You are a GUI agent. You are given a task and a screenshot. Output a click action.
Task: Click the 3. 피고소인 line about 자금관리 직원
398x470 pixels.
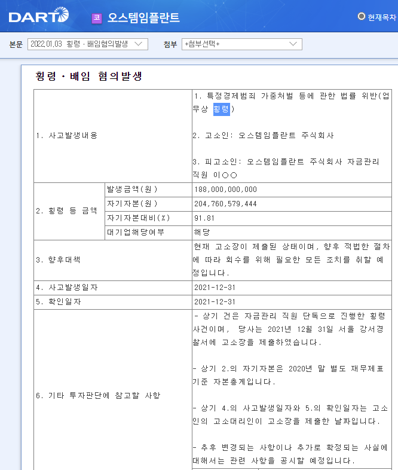pos(286,168)
